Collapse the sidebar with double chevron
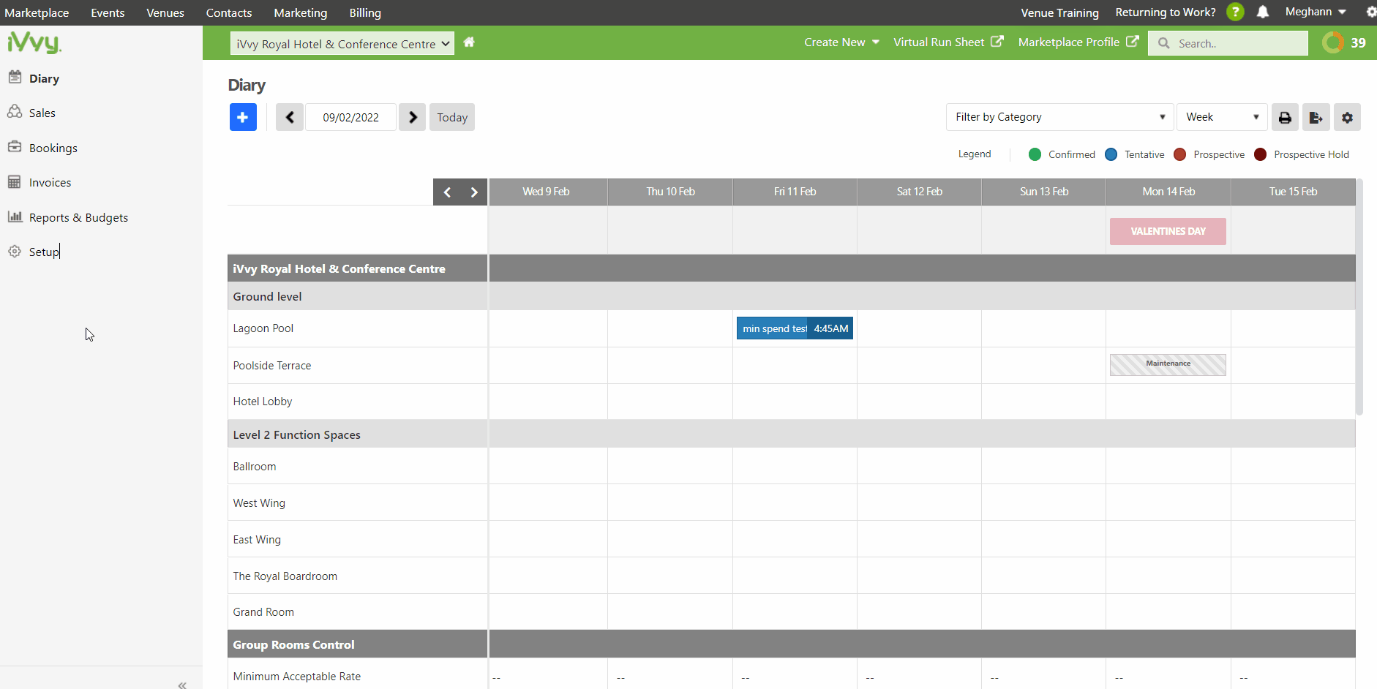1377x689 pixels. coord(182,685)
